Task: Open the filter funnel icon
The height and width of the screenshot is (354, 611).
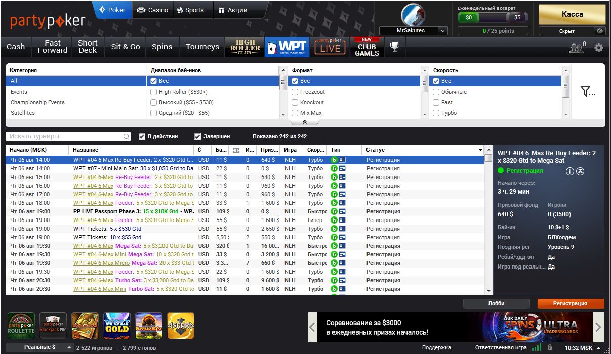Action: (x=587, y=92)
